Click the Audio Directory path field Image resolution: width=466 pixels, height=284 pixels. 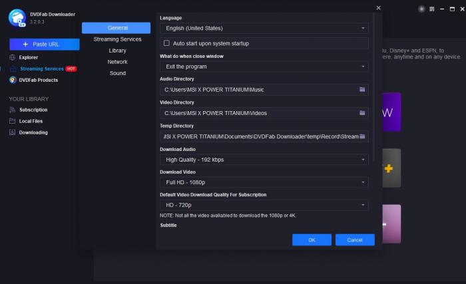264,89
